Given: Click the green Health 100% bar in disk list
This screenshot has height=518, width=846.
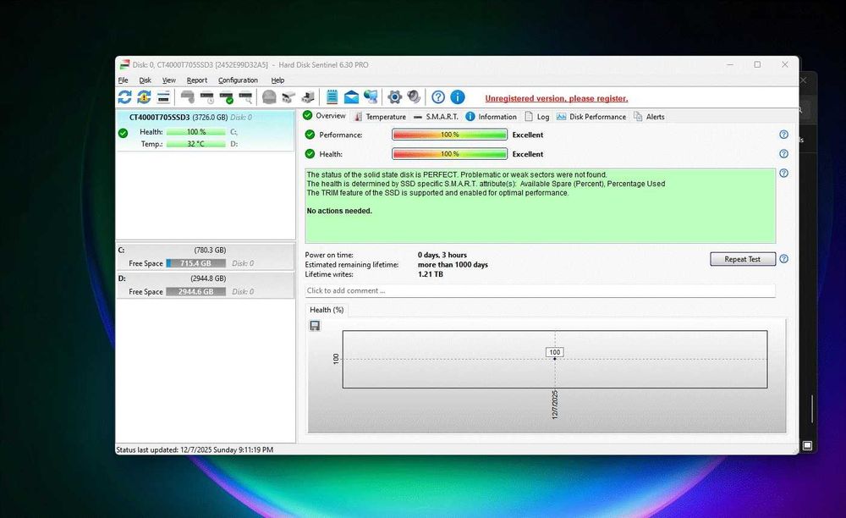Looking at the screenshot, I should pos(196,132).
